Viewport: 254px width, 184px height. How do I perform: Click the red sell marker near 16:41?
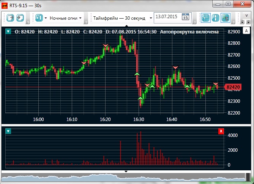[175, 67]
